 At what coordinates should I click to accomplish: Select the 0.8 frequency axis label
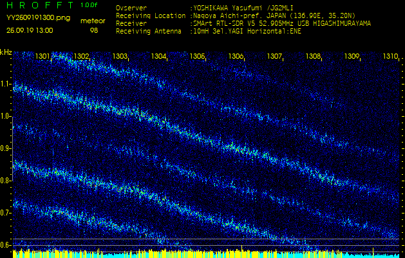[x=6, y=181]
